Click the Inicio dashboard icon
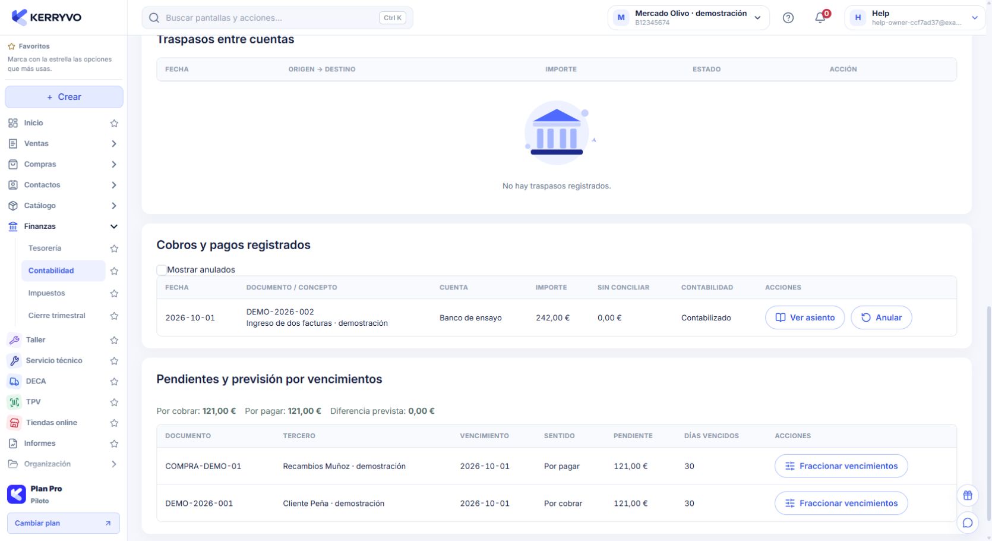The height and width of the screenshot is (541, 992). pos(13,123)
